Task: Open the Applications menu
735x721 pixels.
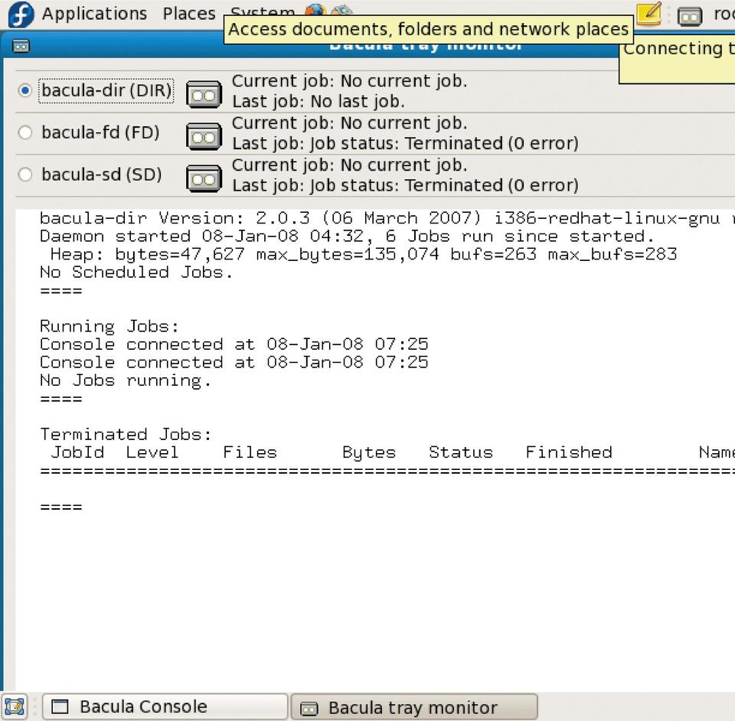Action: [93, 14]
